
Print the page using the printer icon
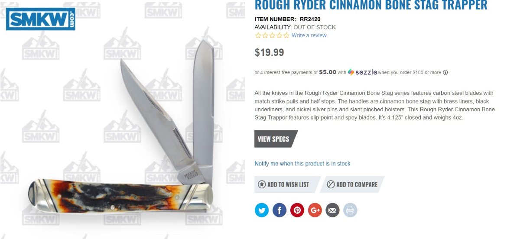(x=350, y=210)
